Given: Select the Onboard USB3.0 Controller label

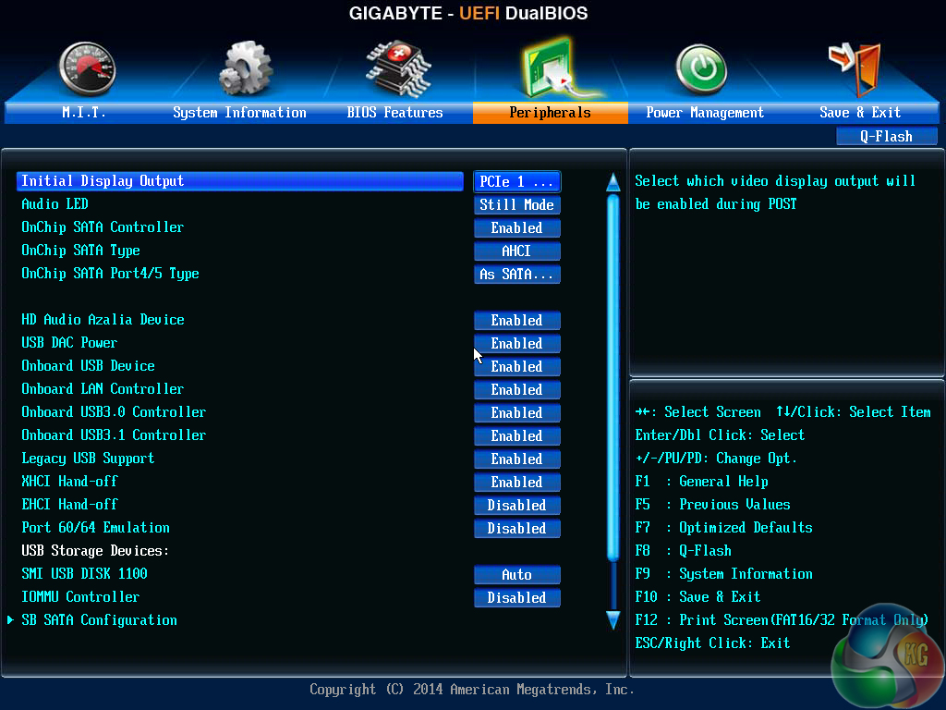Looking at the screenshot, I should click(x=114, y=411).
